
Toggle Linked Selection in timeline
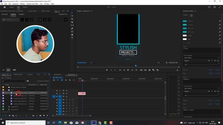[x=62, y=80]
